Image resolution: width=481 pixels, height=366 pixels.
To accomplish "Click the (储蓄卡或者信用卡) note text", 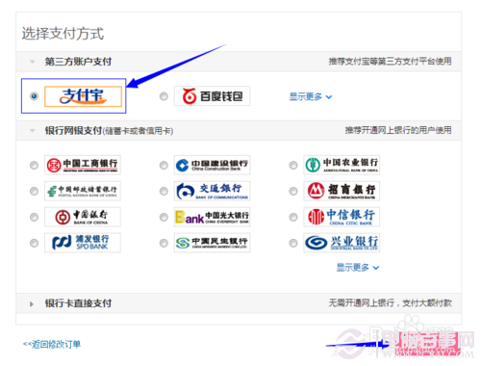I will (x=138, y=131).
